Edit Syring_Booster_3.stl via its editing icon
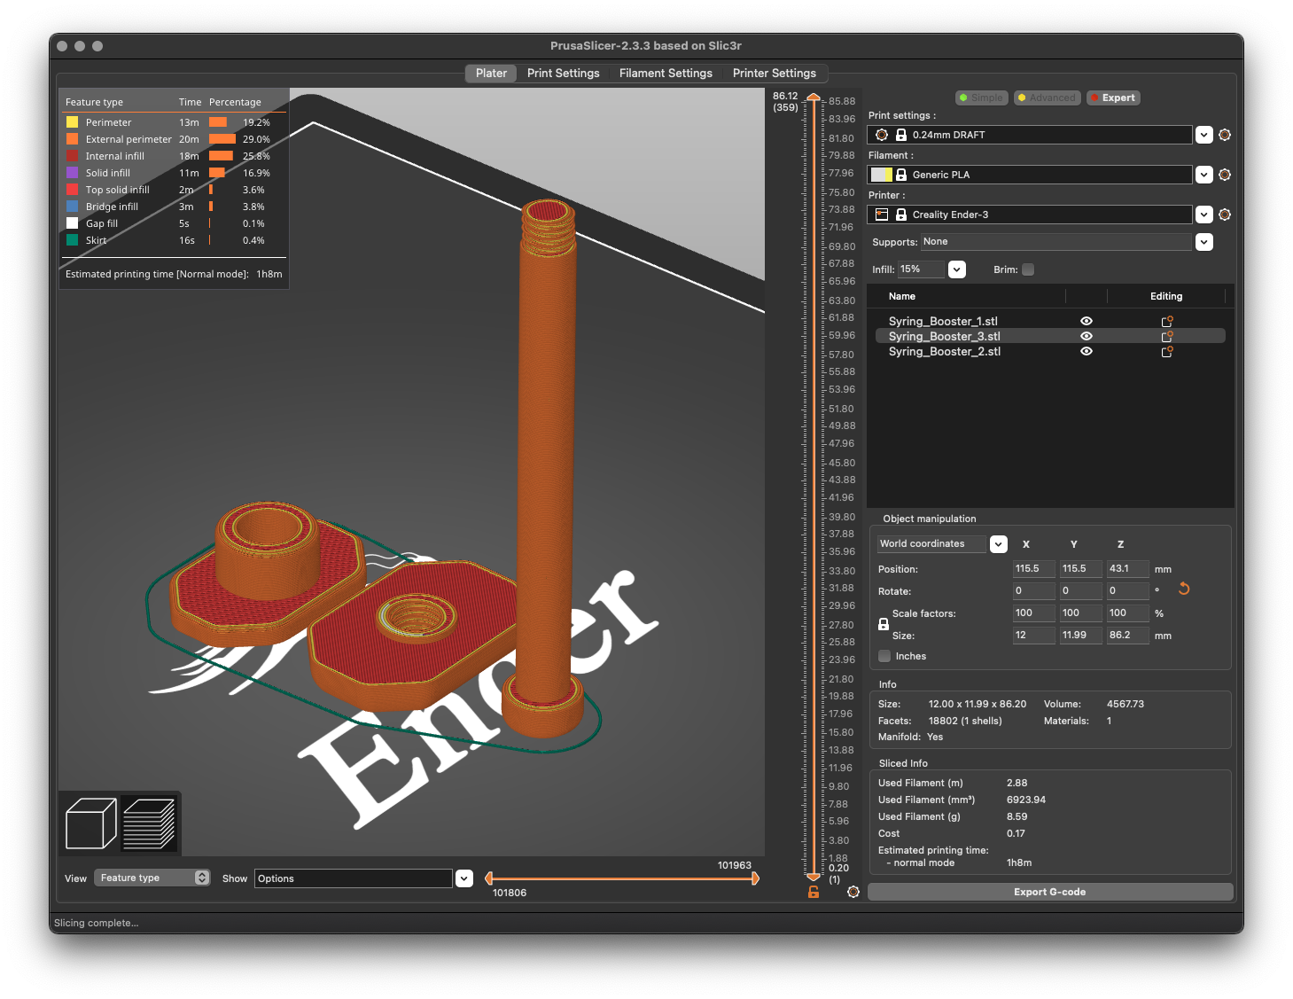 tap(1167, 336)
